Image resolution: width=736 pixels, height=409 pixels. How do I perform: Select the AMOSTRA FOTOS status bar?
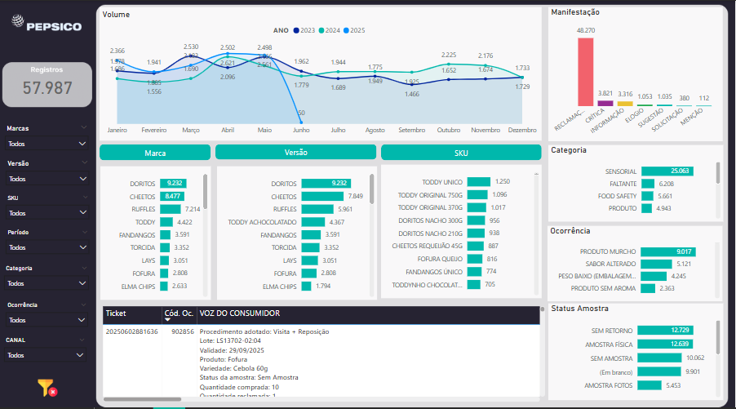(x=650, y=385)
